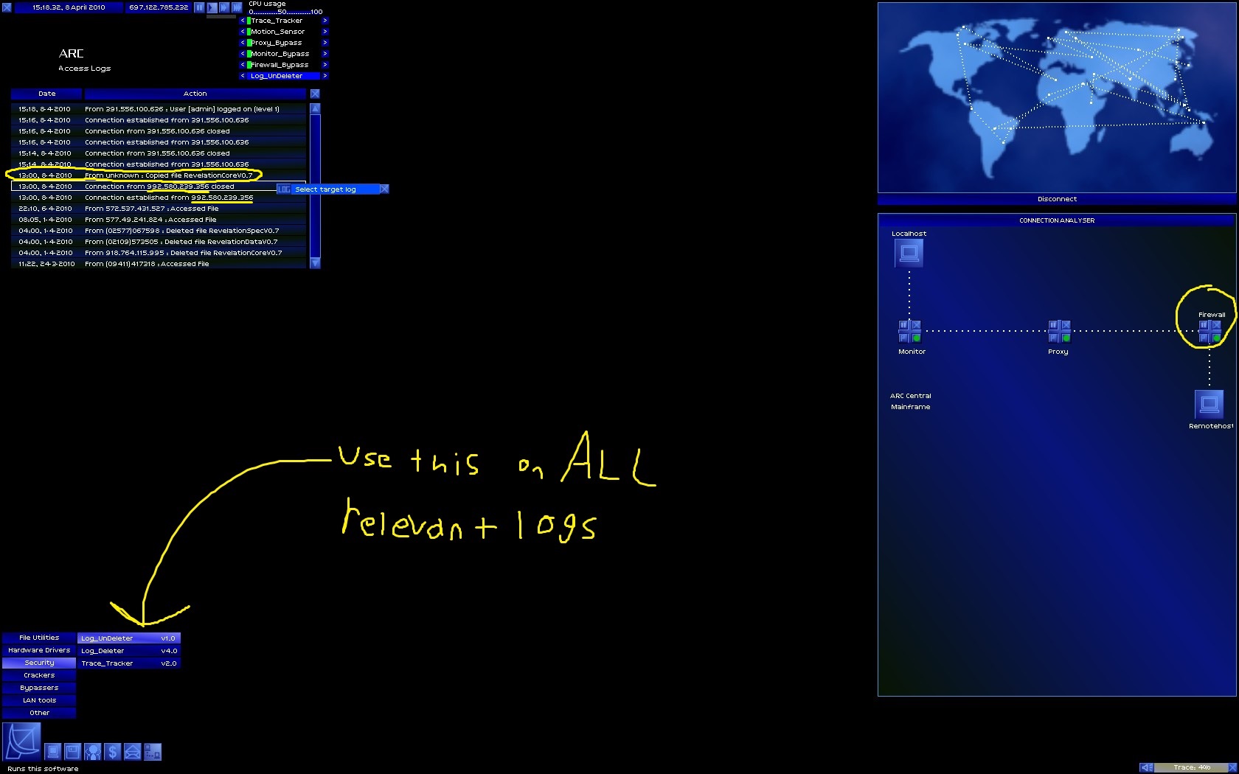Click the Monitor node in Connection Analyser

(x=909, y=332)
